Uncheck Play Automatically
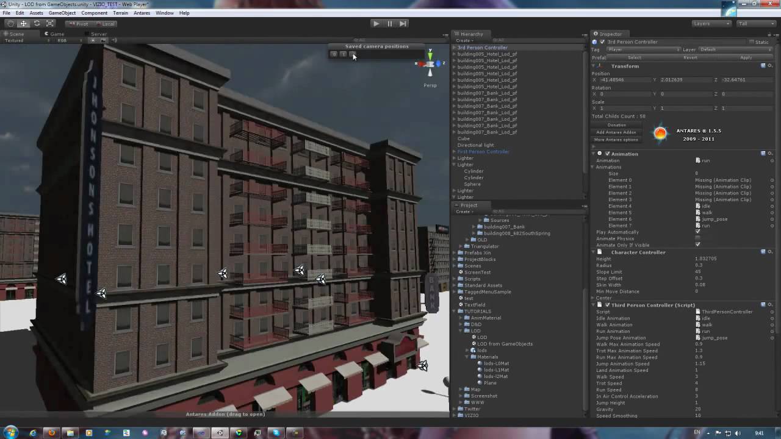The image size is (781, 439). click(x=698, y=232)
